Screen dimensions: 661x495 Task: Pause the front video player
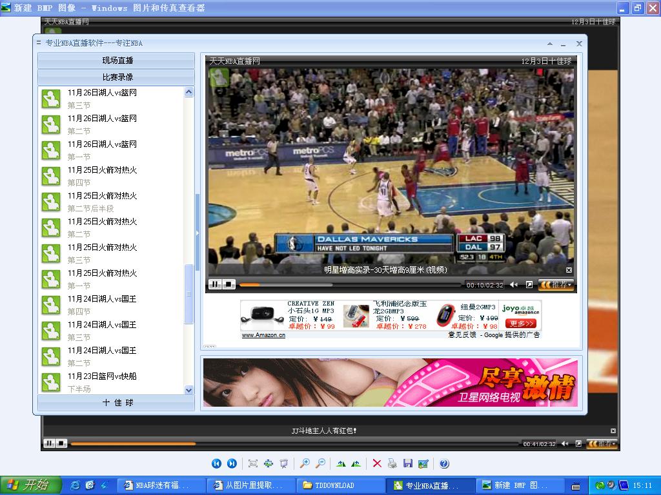coord(215,284)
